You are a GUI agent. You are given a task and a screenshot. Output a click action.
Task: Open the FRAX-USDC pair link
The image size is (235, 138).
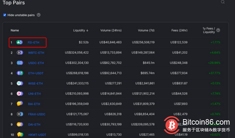(37, 114)
